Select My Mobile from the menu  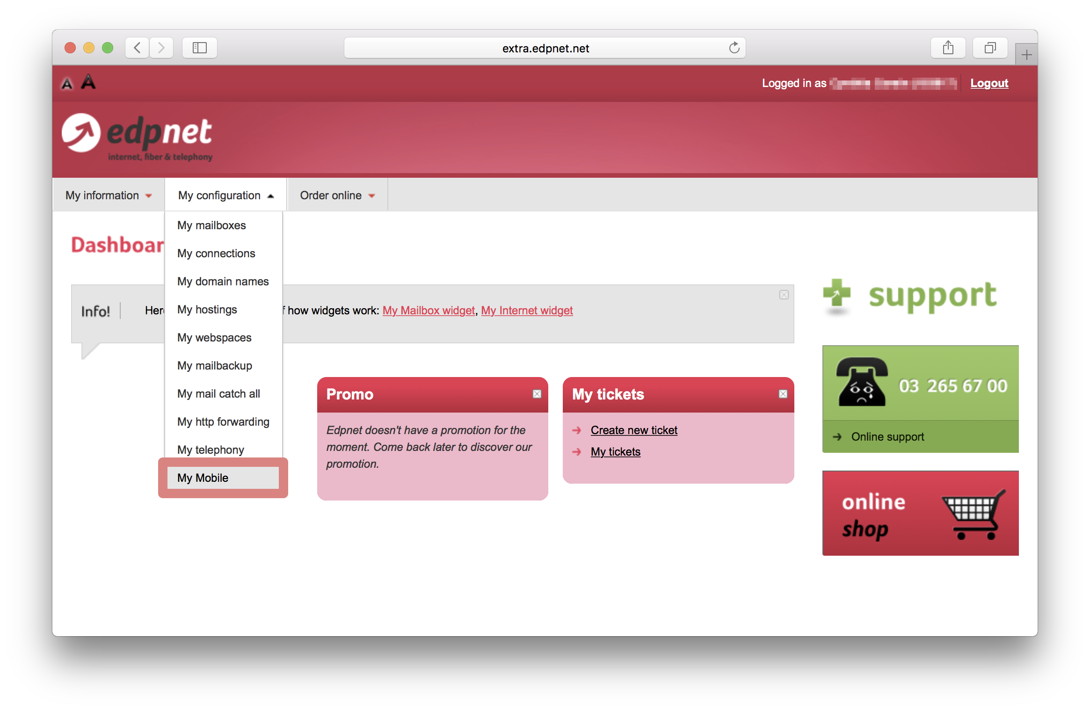(203, 478)
